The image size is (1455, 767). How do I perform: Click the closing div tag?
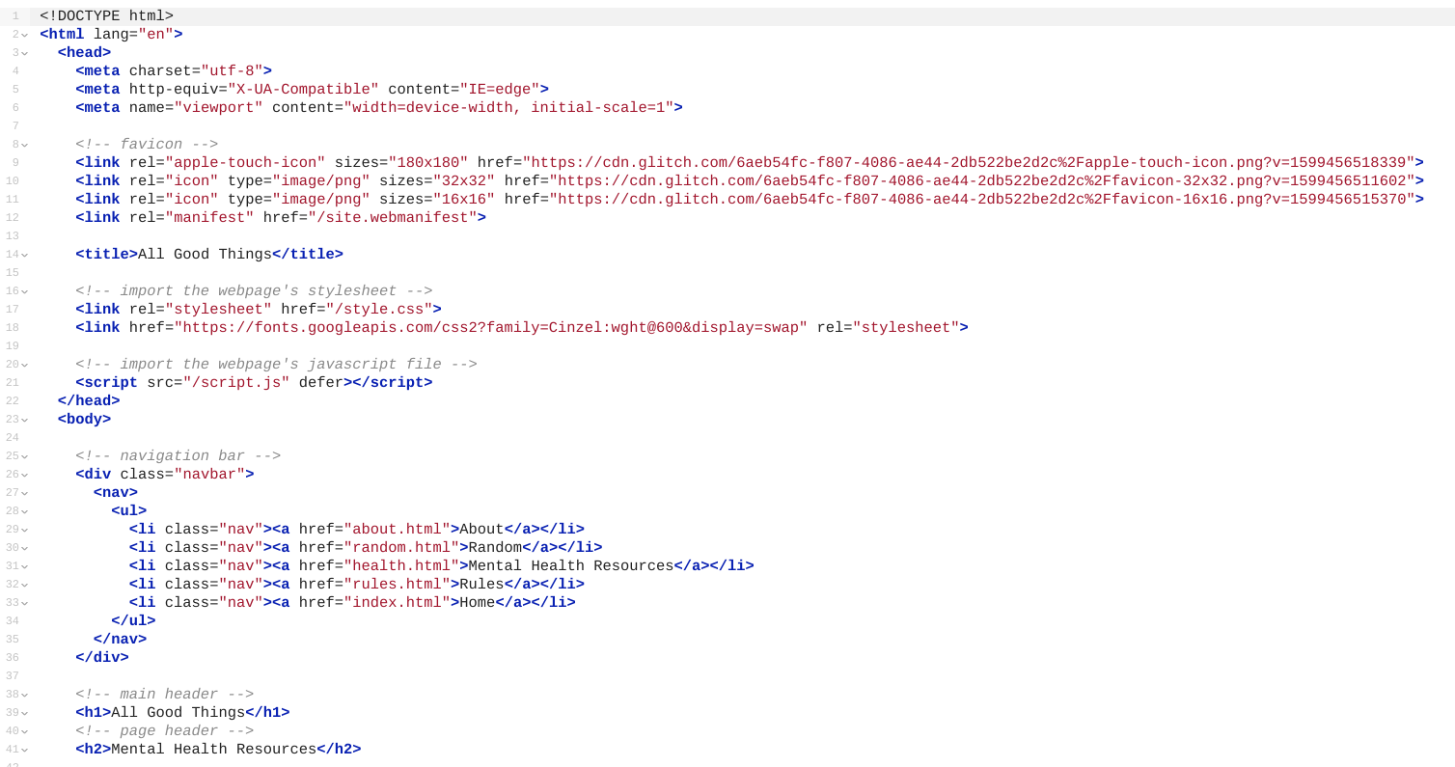102,658
